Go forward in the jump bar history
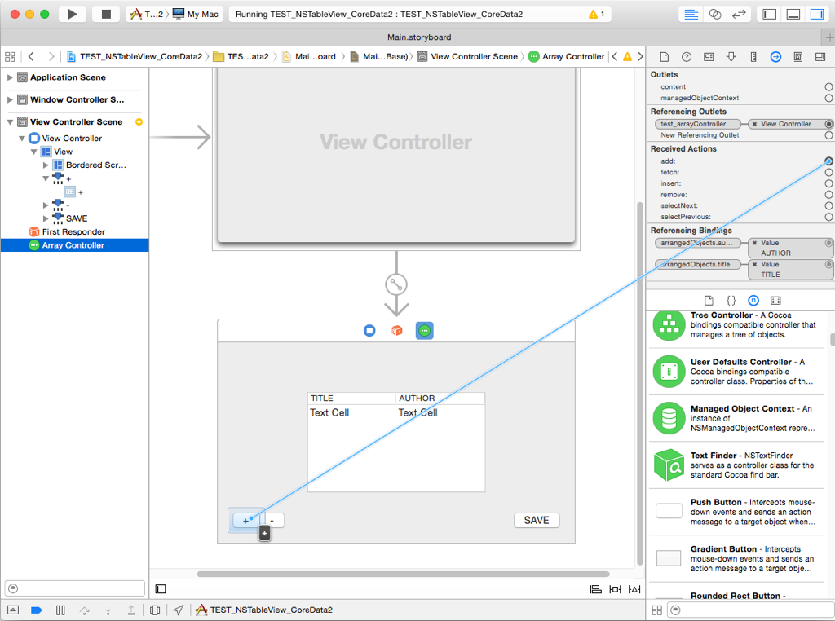 51,56
